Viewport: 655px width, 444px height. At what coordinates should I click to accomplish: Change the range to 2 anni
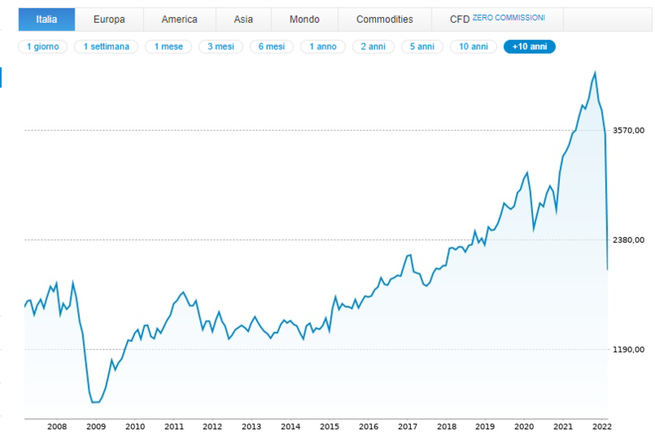click(373, 47)
